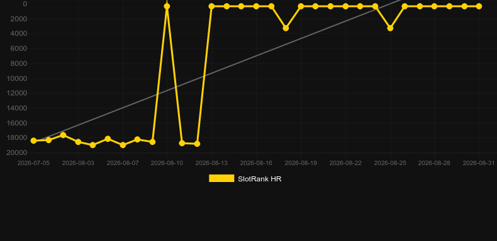The width and height of the screenshot is (497, 241).
Task: Click the x-axis label 2026-08-03
Action: (78, 163)
